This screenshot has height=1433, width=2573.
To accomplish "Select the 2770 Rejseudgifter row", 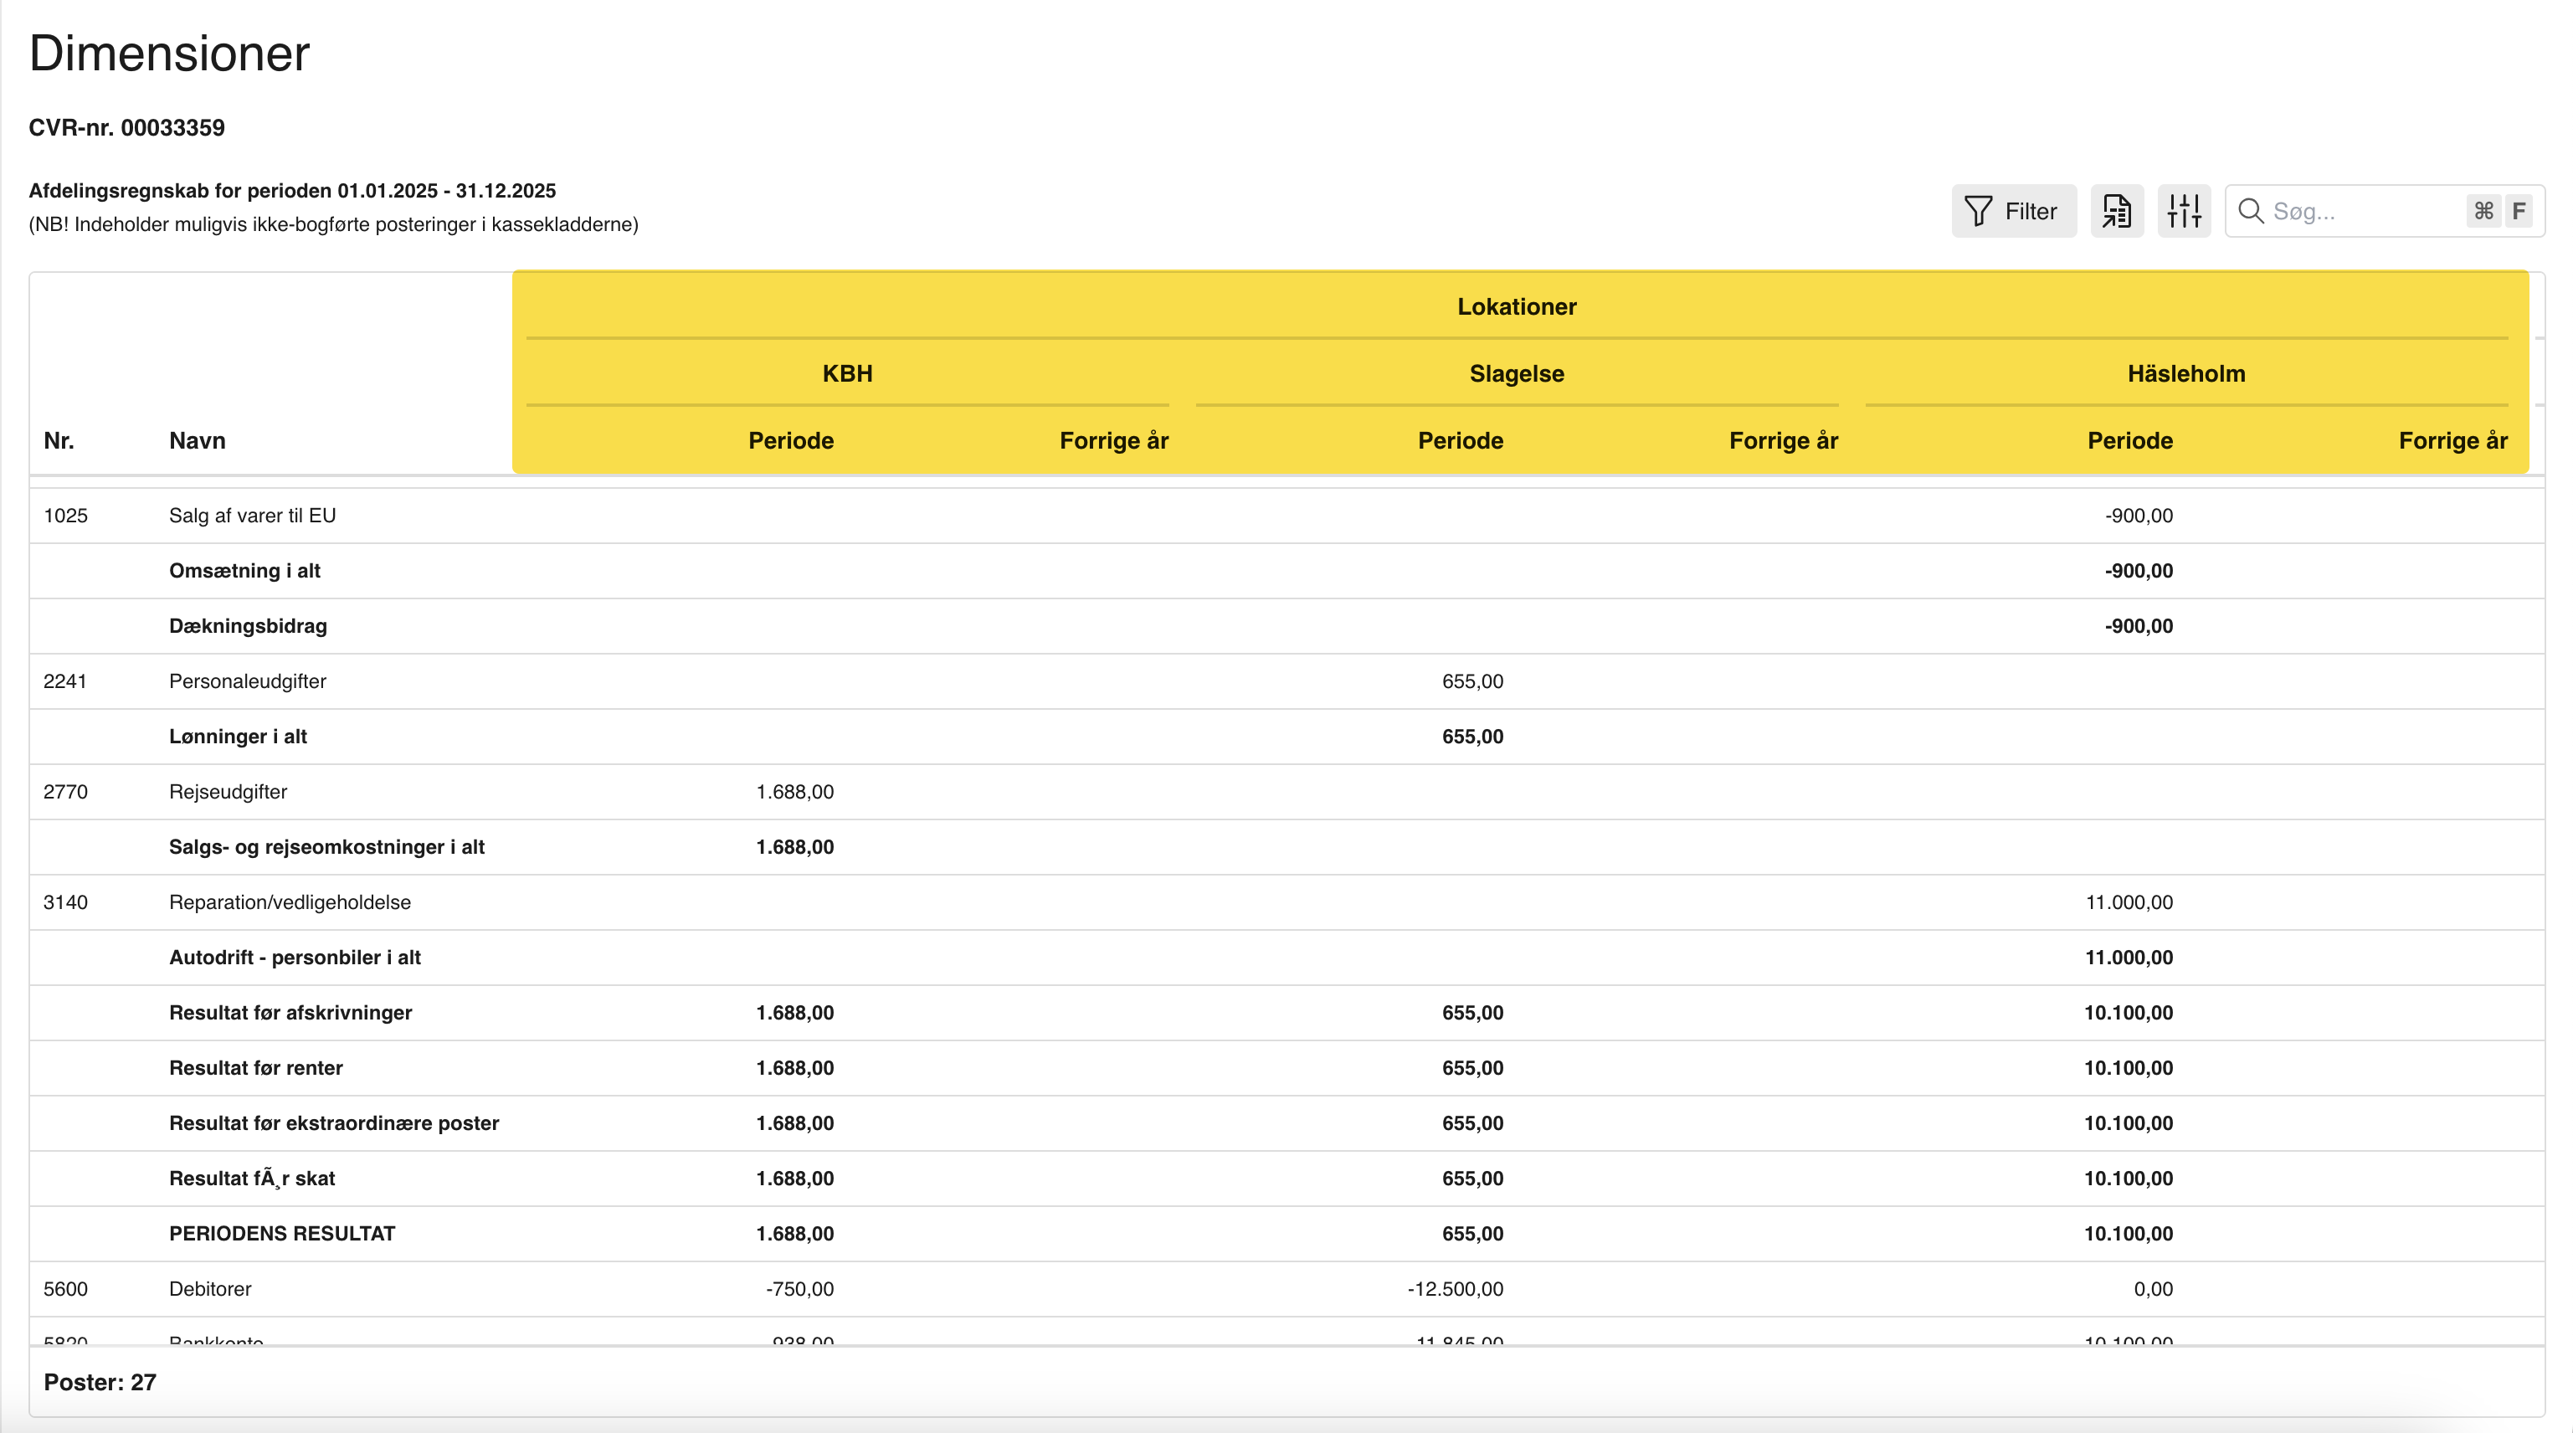I will pos(228,792).
